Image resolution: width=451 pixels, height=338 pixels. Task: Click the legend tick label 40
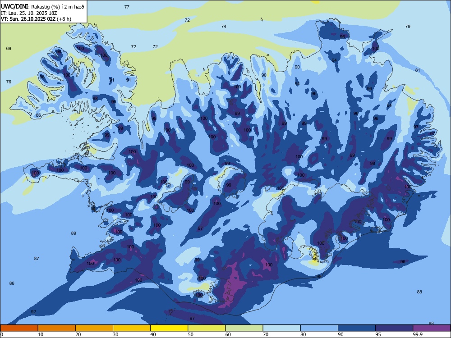[x=153, y=334]
